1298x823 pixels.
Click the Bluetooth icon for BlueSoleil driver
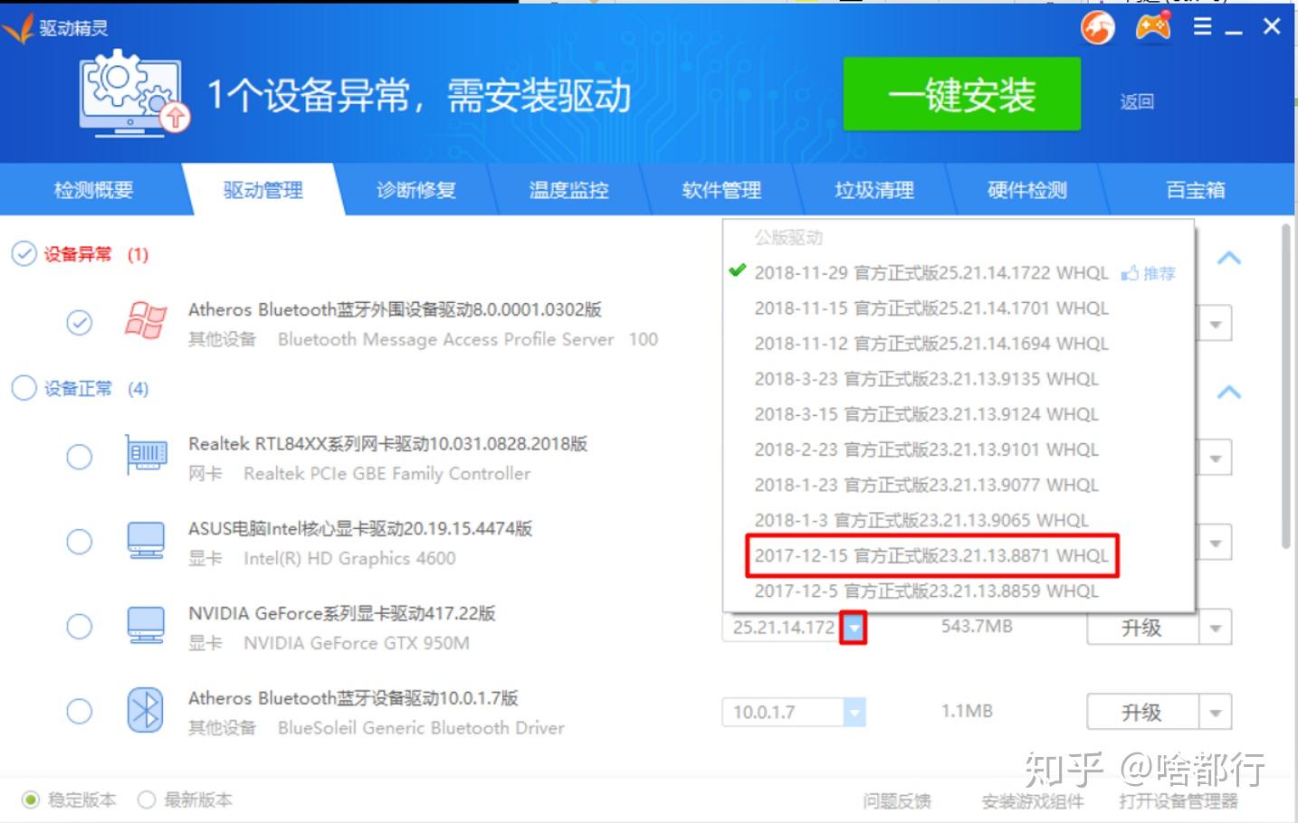[x=146, y=711]
